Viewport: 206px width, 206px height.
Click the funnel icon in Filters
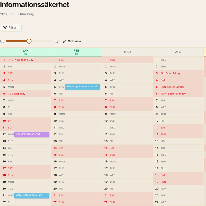(5, 28)
